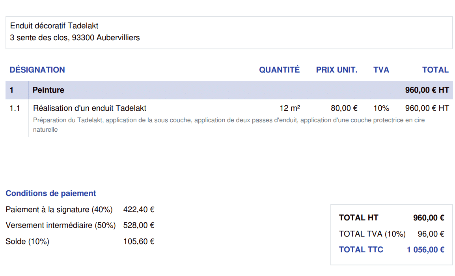This screenshot has width=455, height=276.
Task: Click the PRIX UNIT. column header
Action: point(336,70)
